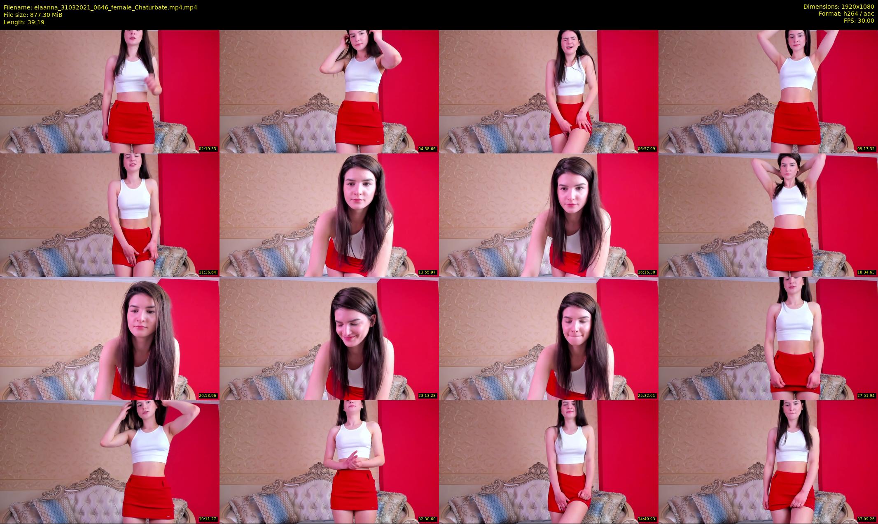
Task: Click the frame timestamped 27:51.94
Action: 768,338
